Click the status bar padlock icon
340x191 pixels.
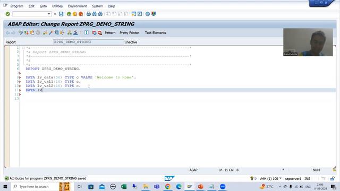(x=332, y=179)
